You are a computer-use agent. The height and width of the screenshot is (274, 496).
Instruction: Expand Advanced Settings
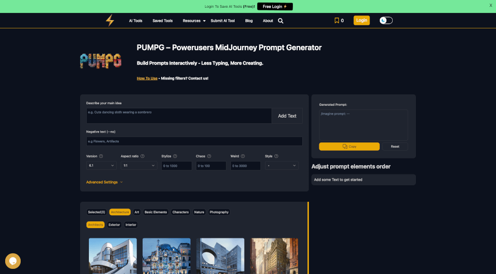pos(104,182)
